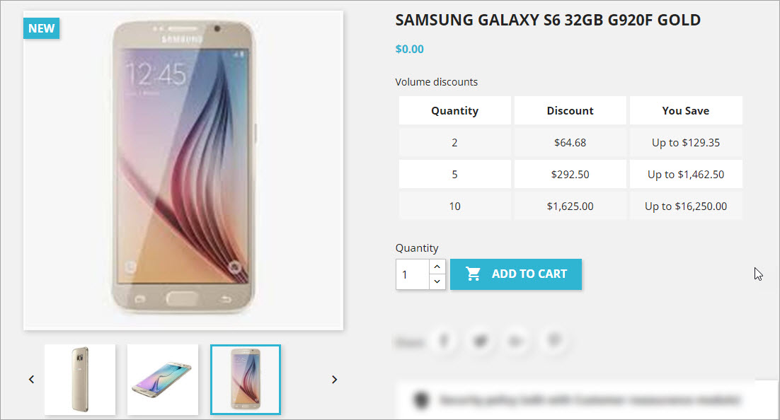This screenshot has width=780, height=420.
Task: Share the product on Facebook
Action: [x=445, y=342]
